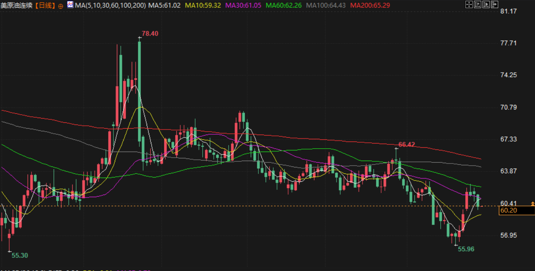Click the gray MA100:64.43 label
Image resolution: width=535 pixels, height=271 pixels.
326,5
